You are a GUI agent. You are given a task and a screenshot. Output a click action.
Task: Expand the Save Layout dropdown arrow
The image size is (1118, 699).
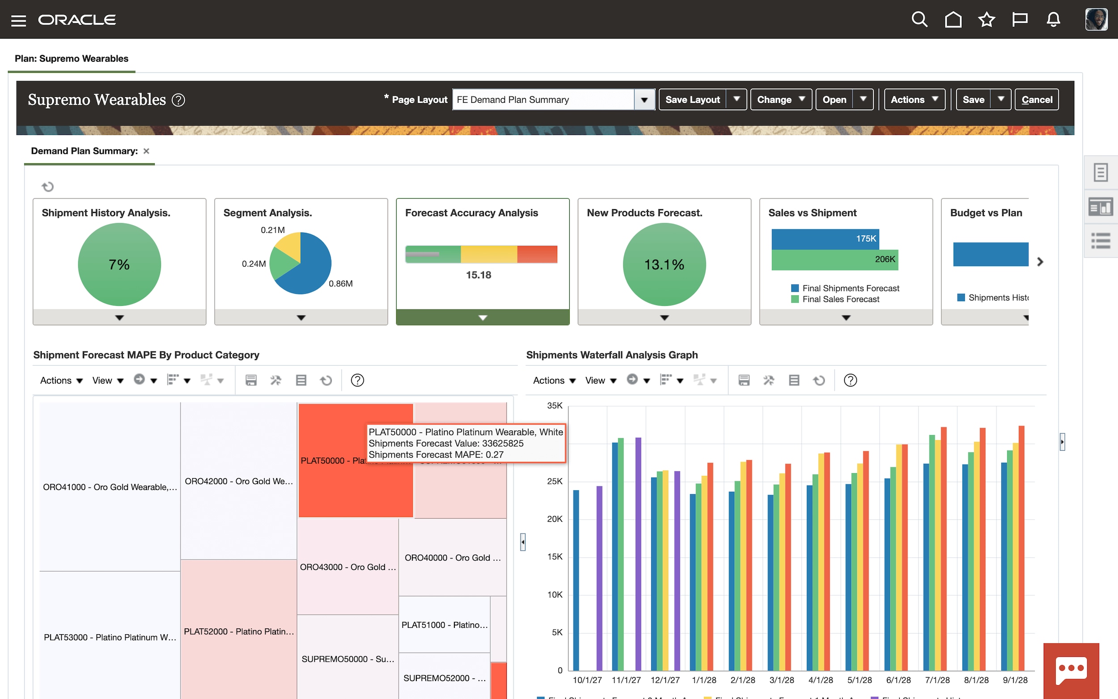[737, 99]
